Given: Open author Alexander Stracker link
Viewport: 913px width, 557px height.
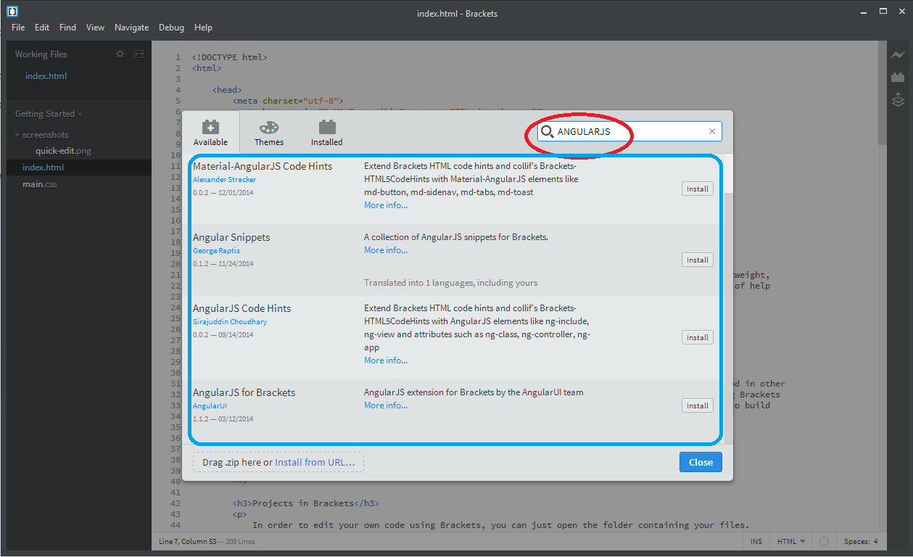Looking at the screenshot, I should [x=224, y=179].
